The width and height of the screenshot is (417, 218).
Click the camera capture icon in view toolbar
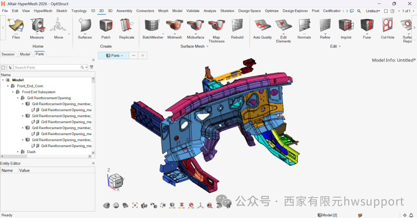[x=144, y=205]
